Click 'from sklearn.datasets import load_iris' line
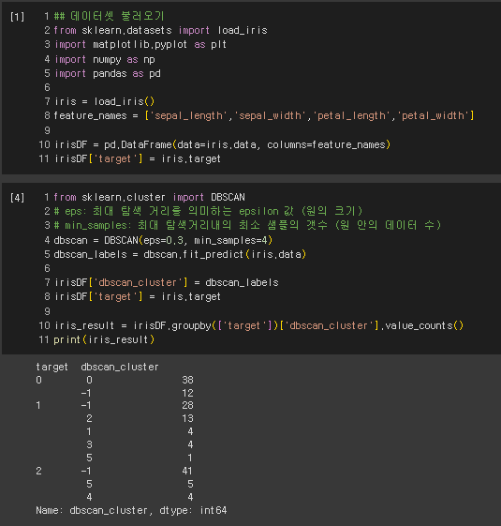This screenshot has height=526, width=501. (160, 30)
